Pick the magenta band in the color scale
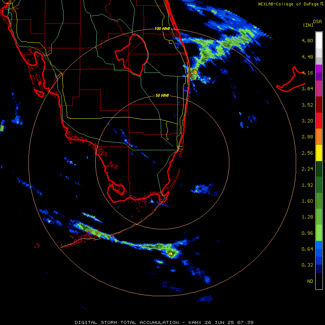 point(319,88)
